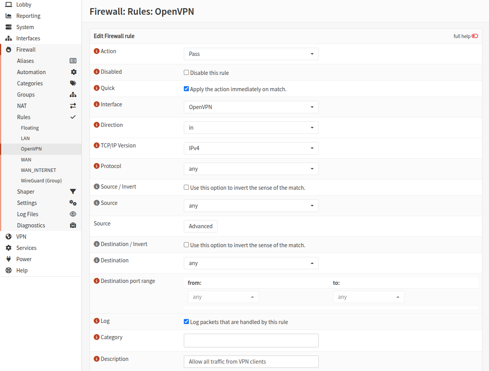Screen dimensions: 489x371
Task: Go to WAN_INTERNET rules in sidebar
Action: point(38,170)
